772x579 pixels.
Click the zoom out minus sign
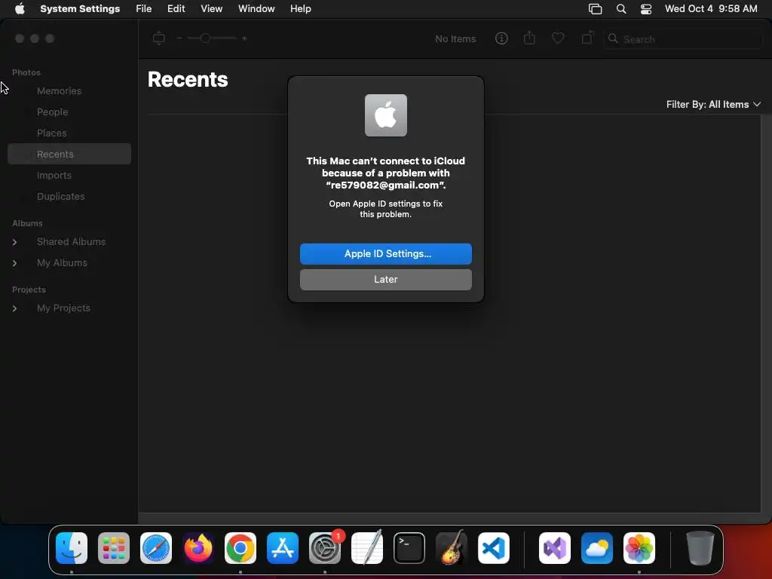179,38
